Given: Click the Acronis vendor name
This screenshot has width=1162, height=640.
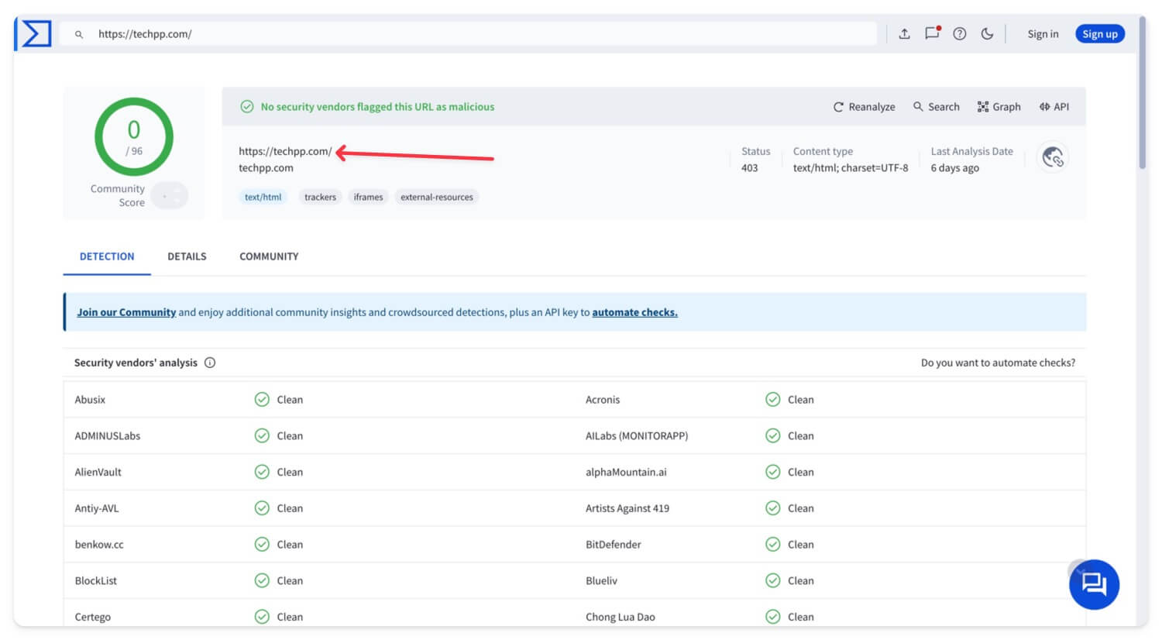Looking at the screenshot, I should (x=603, y=400).
